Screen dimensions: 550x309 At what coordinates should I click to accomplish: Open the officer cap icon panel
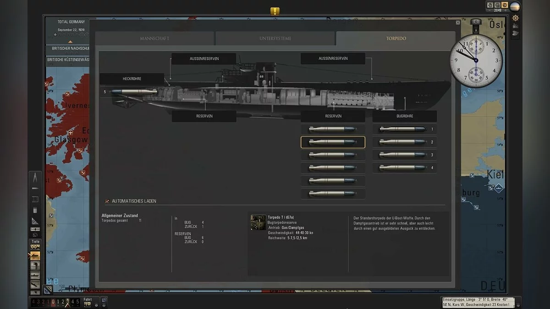[515, 33]
